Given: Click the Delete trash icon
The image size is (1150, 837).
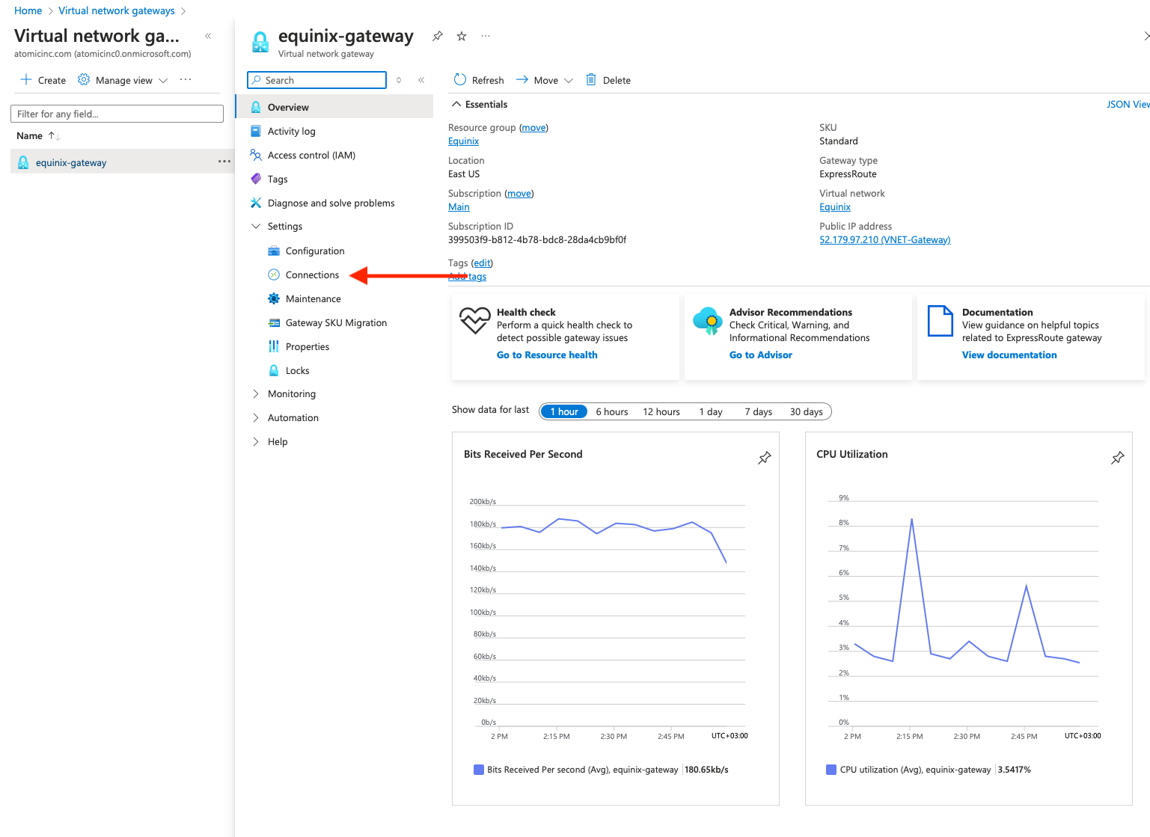Looking at the screenshot, I should pyautogui.click(x=591, y=80).
